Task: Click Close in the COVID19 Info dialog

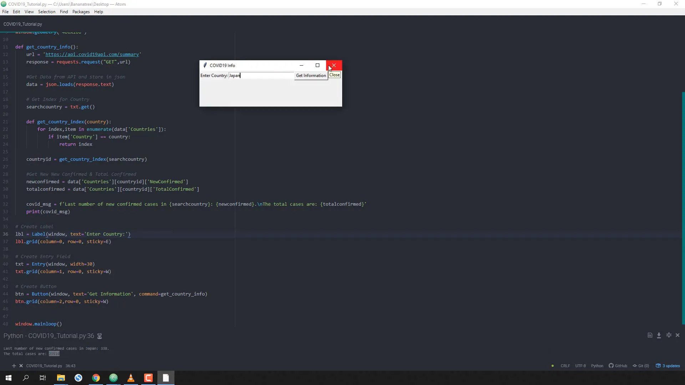Action: (x=334, y=75)
